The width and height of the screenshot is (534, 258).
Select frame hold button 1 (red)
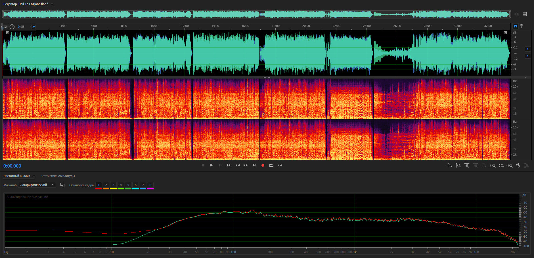tap(99, 185)
